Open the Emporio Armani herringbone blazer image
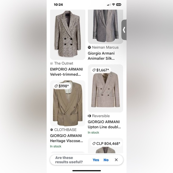 [x=68, y=35]
